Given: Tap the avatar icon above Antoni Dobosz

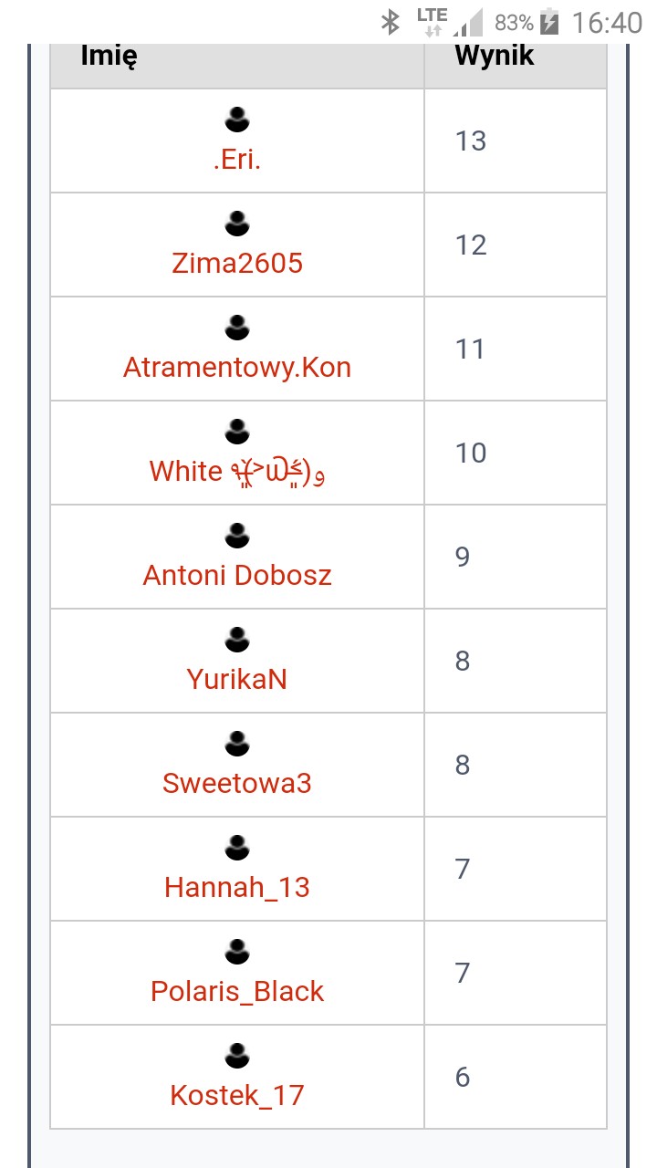Looking at the screenshot, I should 237,536.
